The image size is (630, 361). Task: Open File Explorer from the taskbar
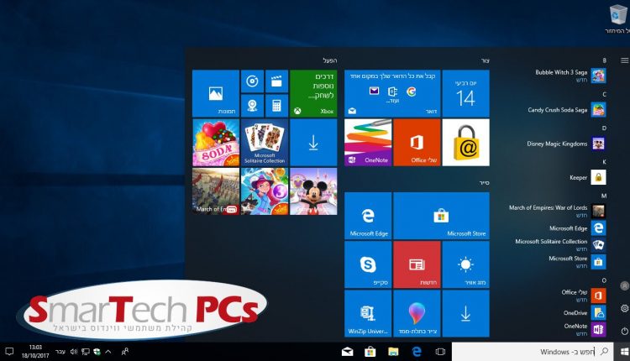[x=393, y=352]
